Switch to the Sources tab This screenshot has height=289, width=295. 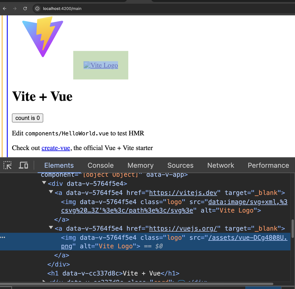click(x=180, y=165)
